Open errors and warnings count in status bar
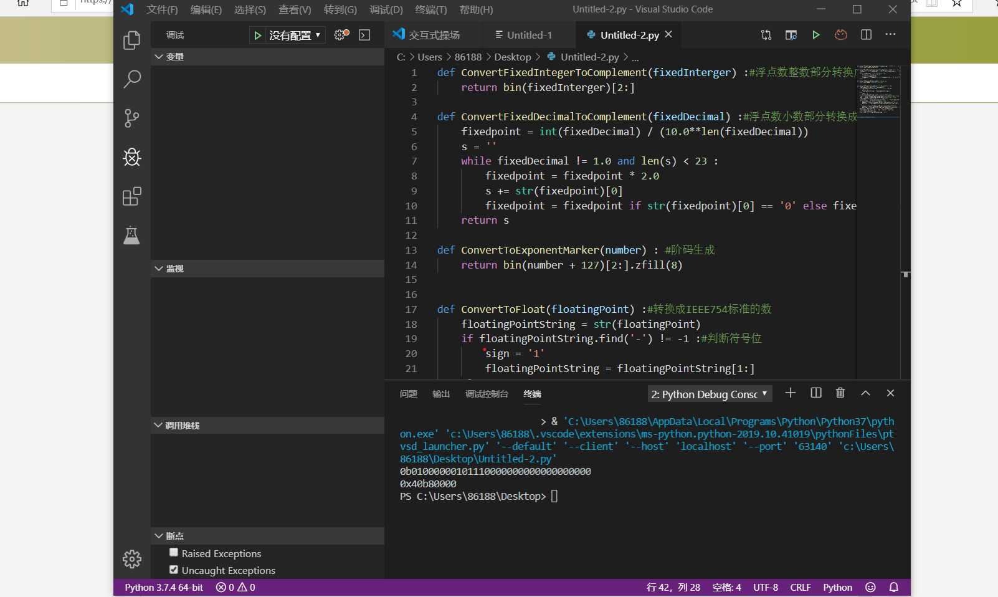The image size is (998, 597). (235, 588)
